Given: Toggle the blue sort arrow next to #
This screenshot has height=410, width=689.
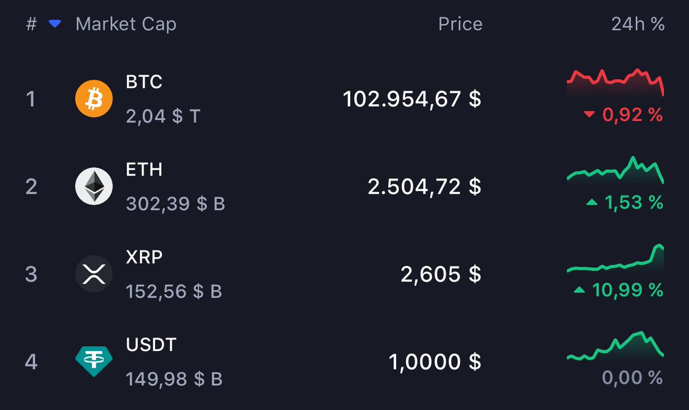Looking at the screenshot, I should point(55,24).
